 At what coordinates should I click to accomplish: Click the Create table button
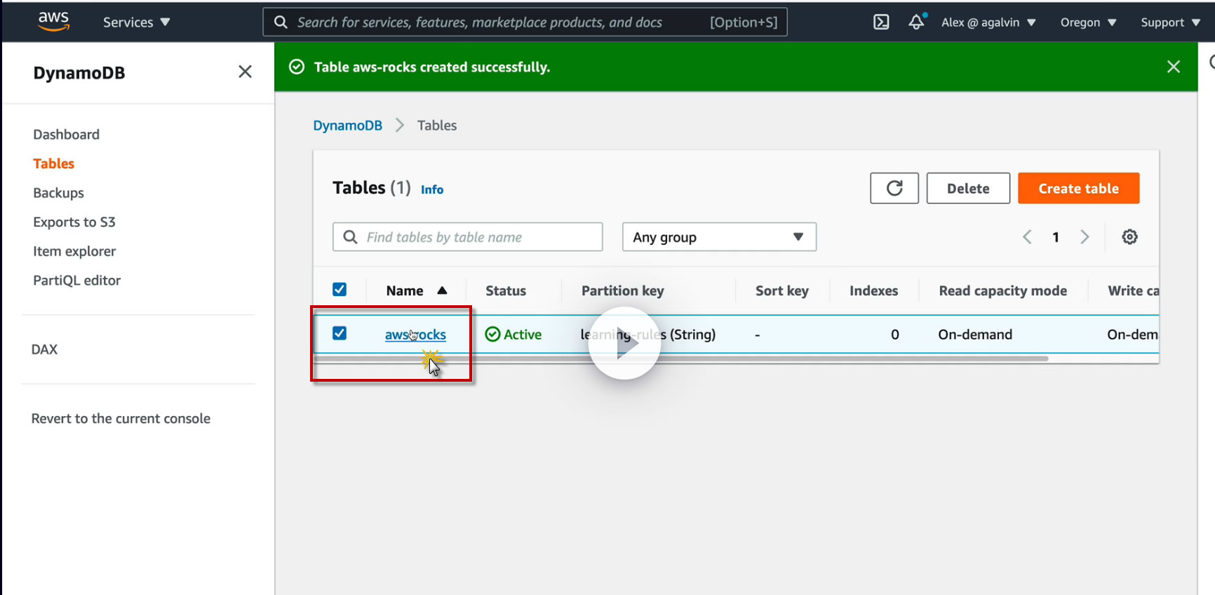tap(1078, 188)
